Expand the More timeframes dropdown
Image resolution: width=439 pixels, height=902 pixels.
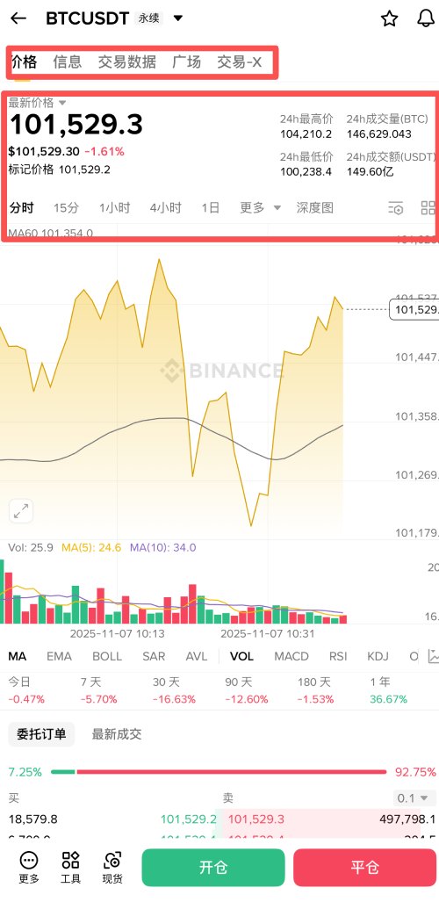[260, 207]
